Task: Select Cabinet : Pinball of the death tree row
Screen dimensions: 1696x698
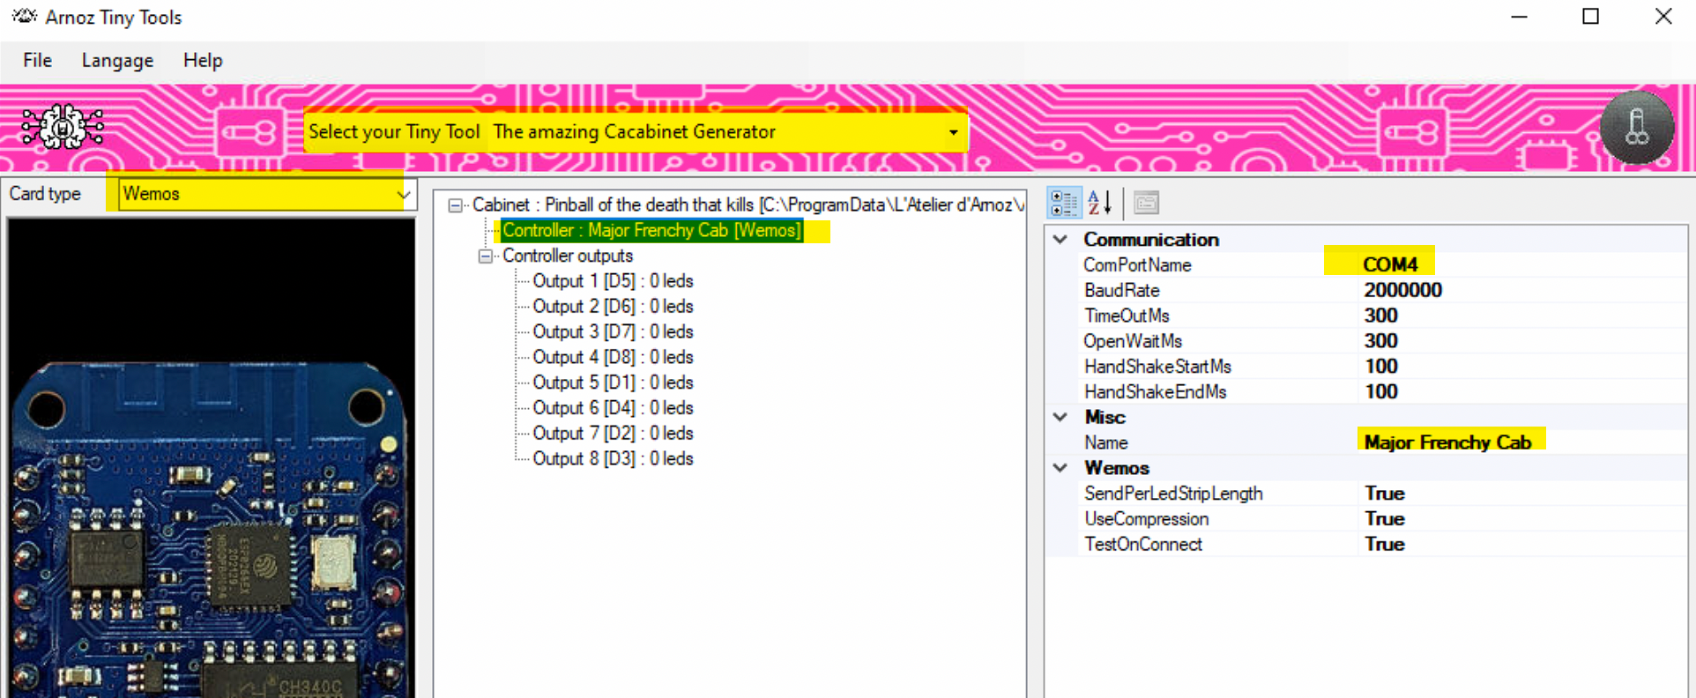Action: pyautogui.click(x=748, y=205)
